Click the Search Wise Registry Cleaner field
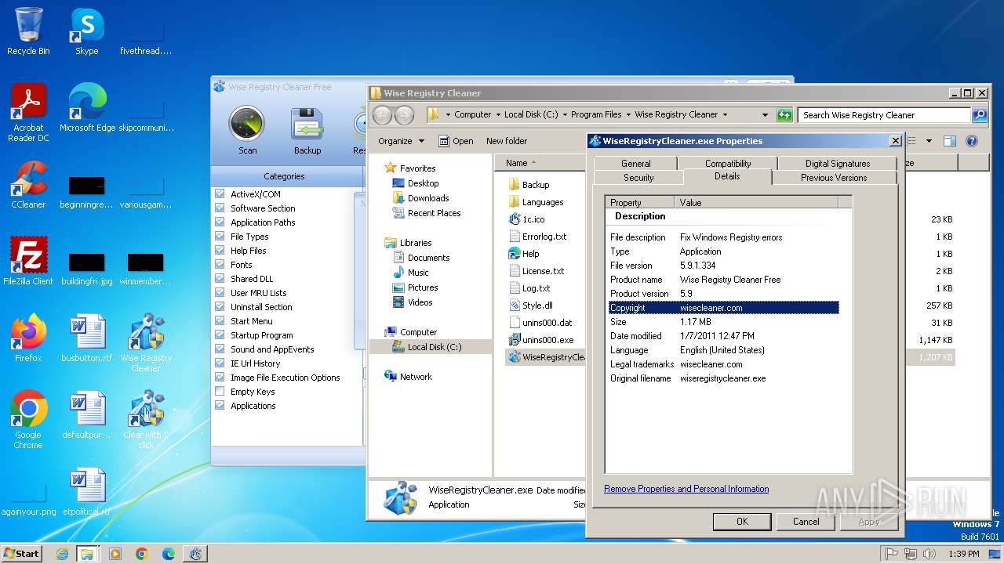 [x=885, y=115]
